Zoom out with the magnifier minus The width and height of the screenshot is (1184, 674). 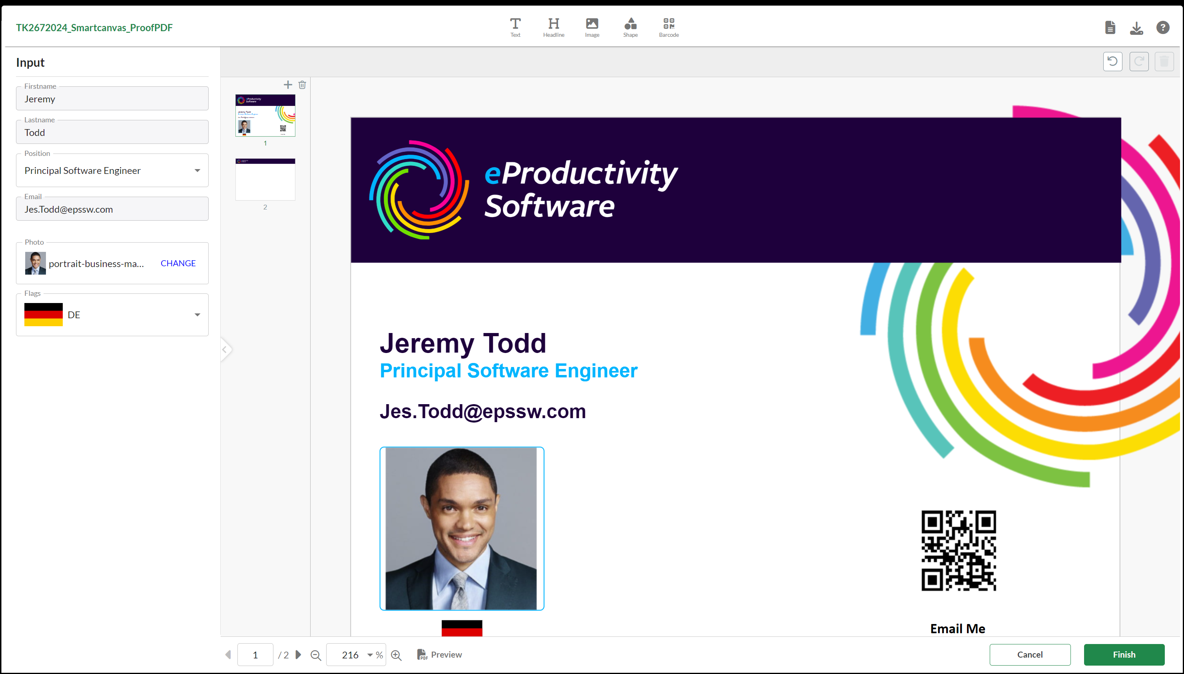click(x=316, y=655)
